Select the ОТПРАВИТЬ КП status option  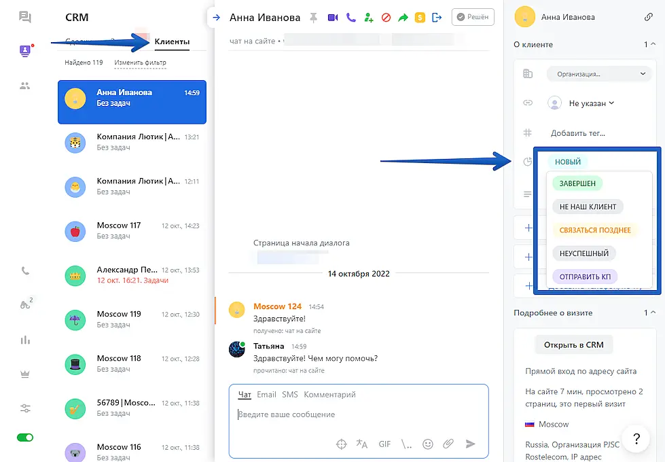click(585, 277)
